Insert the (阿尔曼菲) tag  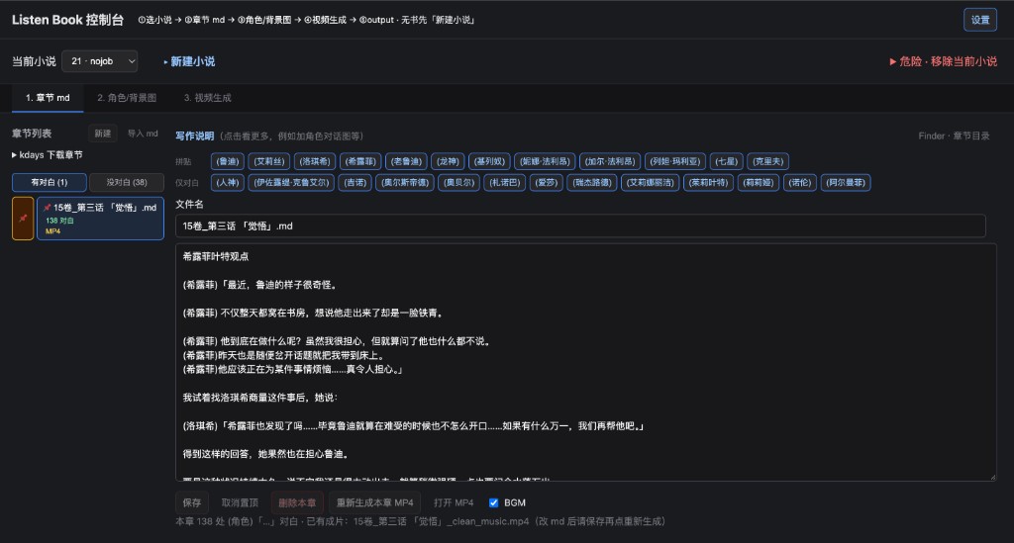[846, 183]
